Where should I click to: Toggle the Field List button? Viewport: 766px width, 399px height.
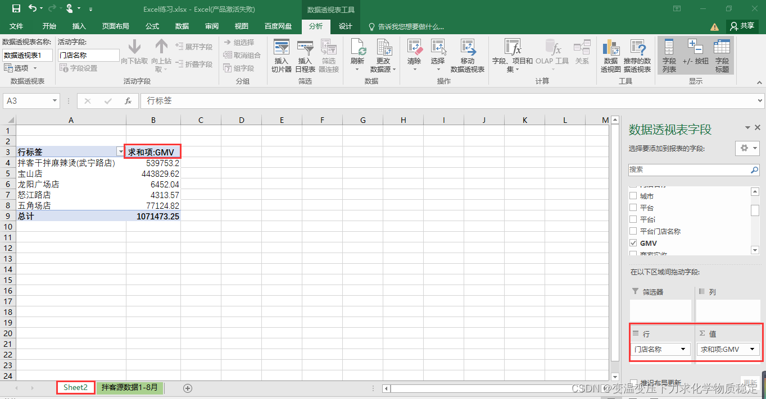(669, 56)
